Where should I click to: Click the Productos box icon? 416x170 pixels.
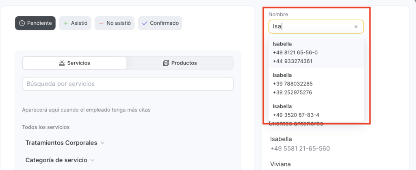[x=166, y=63]
